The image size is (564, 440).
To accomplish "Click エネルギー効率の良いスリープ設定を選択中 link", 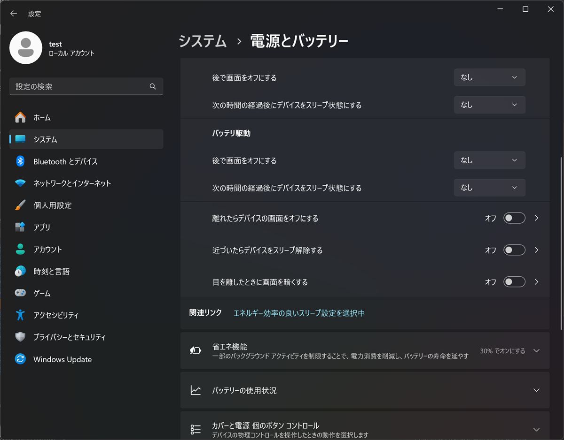I will coord(299,313).
